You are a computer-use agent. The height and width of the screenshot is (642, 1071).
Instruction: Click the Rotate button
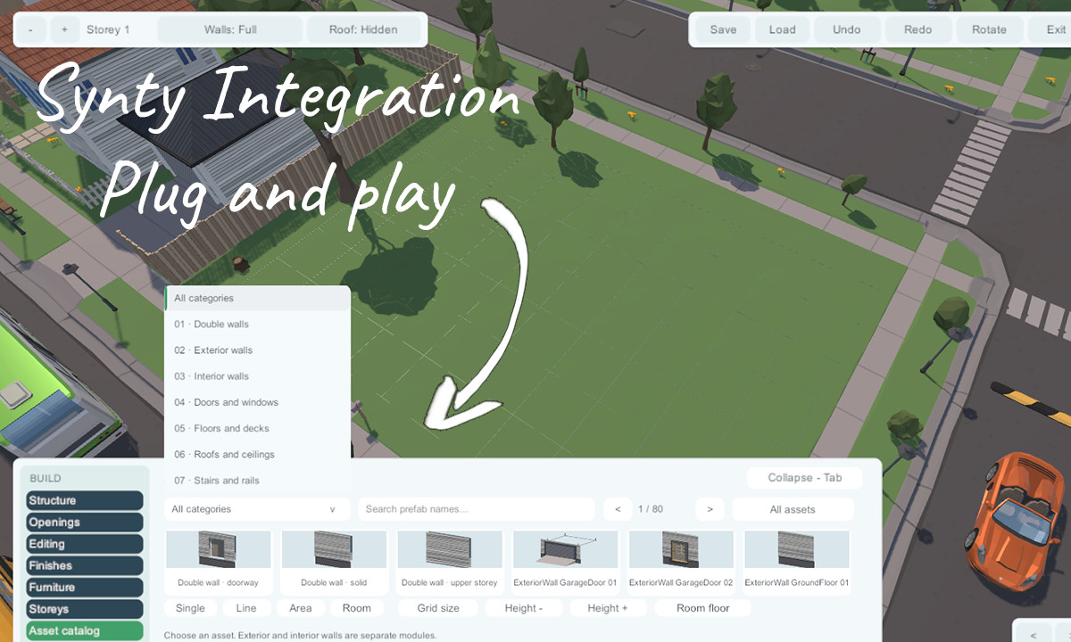pos(989,29)
